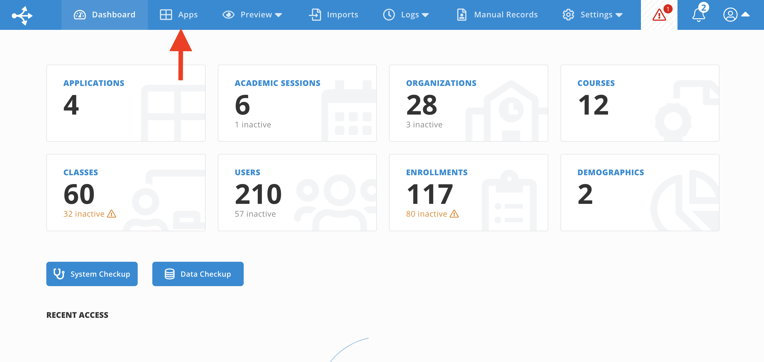The height and width of the screenshot is (362, 764).
Task: Open the Apps menu item
Action: (179, 15)
